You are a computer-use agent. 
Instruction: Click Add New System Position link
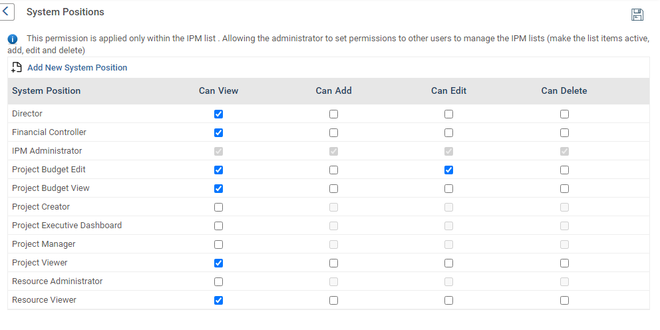click(x=77, y=68)
